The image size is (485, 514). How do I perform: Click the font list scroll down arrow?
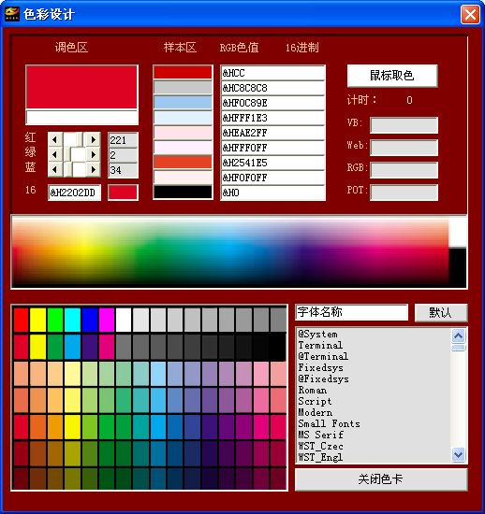coord(459,454)
